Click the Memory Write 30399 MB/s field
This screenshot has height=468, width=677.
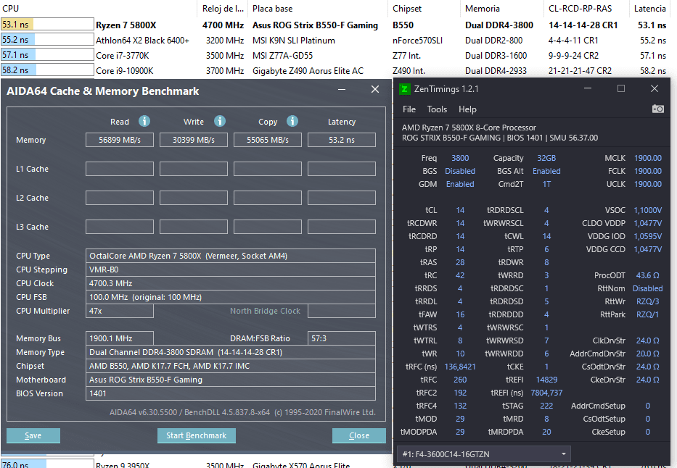[194, 140]
